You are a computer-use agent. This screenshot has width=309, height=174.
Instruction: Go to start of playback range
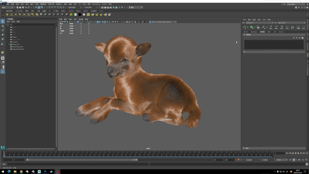pos(287,153)
